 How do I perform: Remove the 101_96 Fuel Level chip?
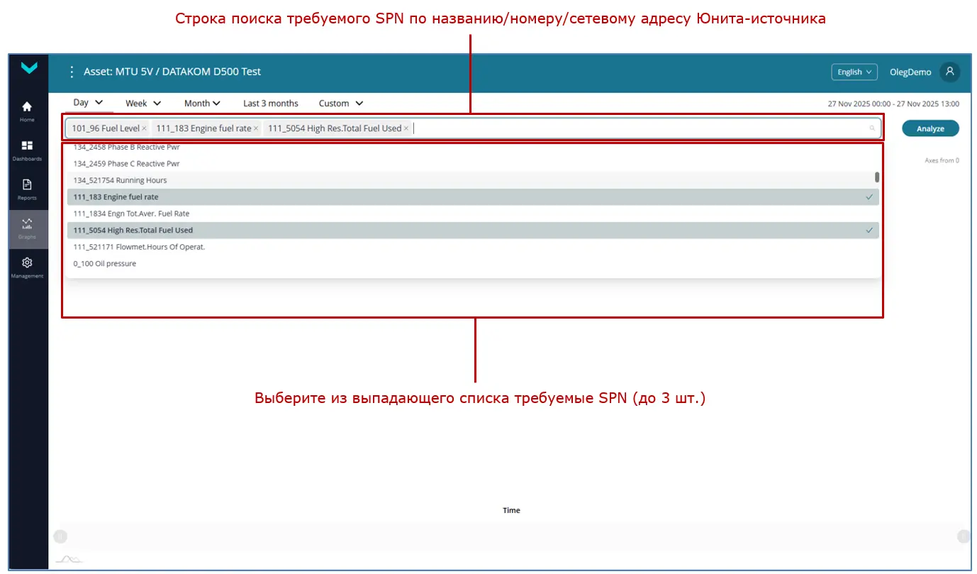(x=146, y=128)
